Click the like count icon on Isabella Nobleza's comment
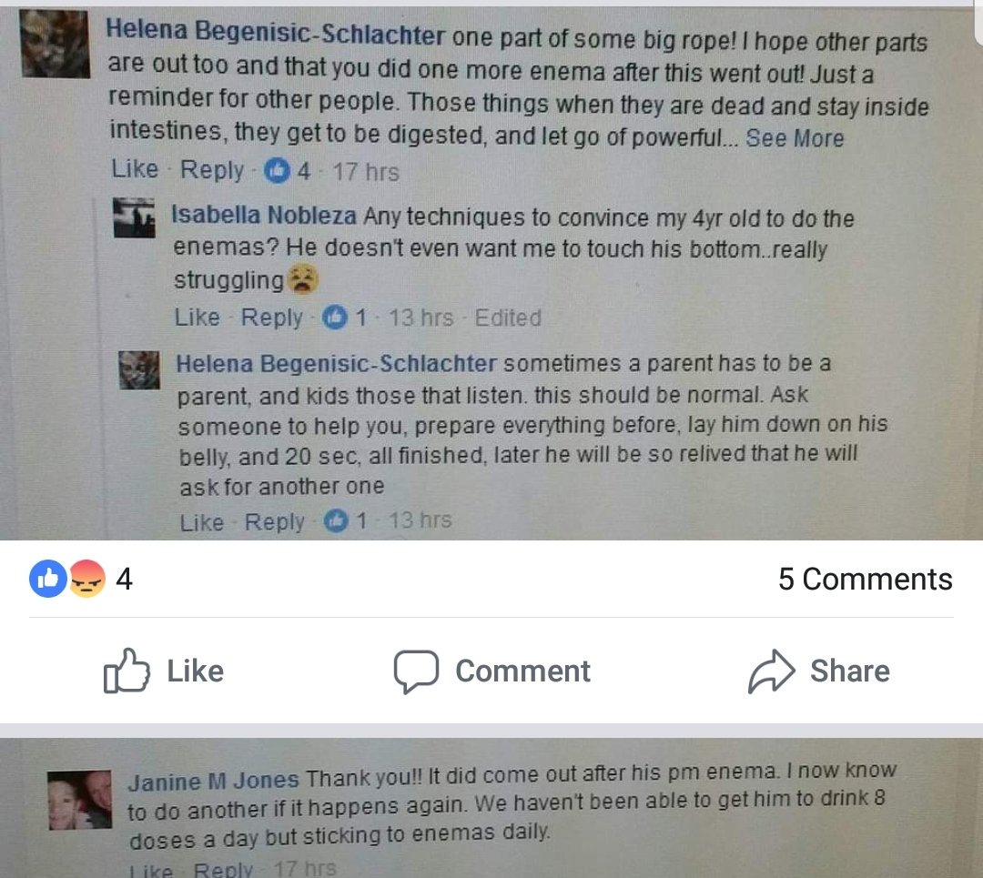 (334, 318)
